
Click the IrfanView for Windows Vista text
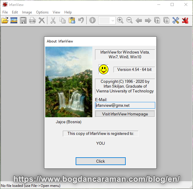click(125, 54)
